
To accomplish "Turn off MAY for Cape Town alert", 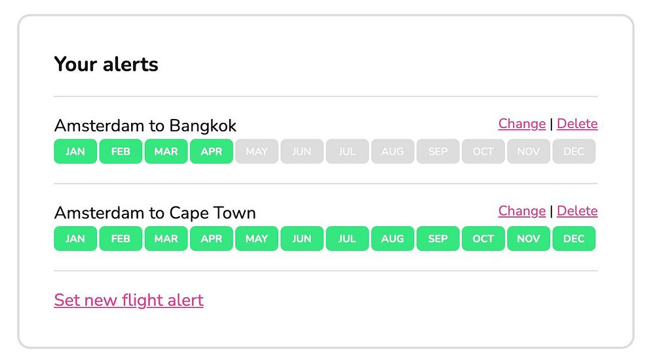I will 257,239.
